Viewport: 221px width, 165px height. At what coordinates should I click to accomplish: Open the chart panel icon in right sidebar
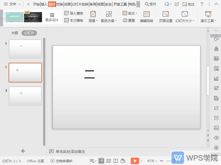click(216, 78)
